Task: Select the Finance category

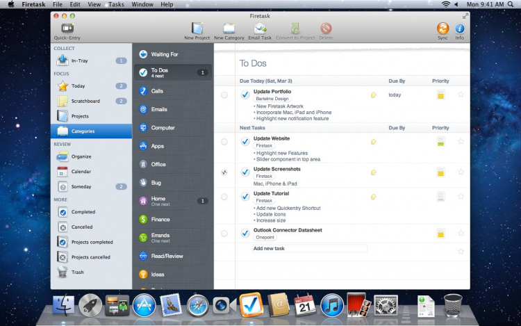Action: pyautogui.click(x=173, y=220)
